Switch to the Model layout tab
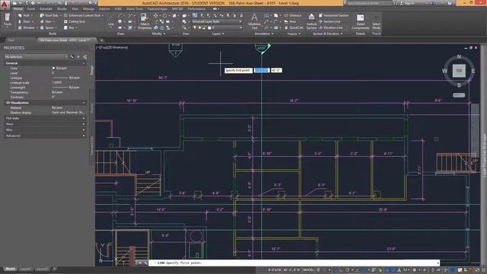 (x=10, y=269)
